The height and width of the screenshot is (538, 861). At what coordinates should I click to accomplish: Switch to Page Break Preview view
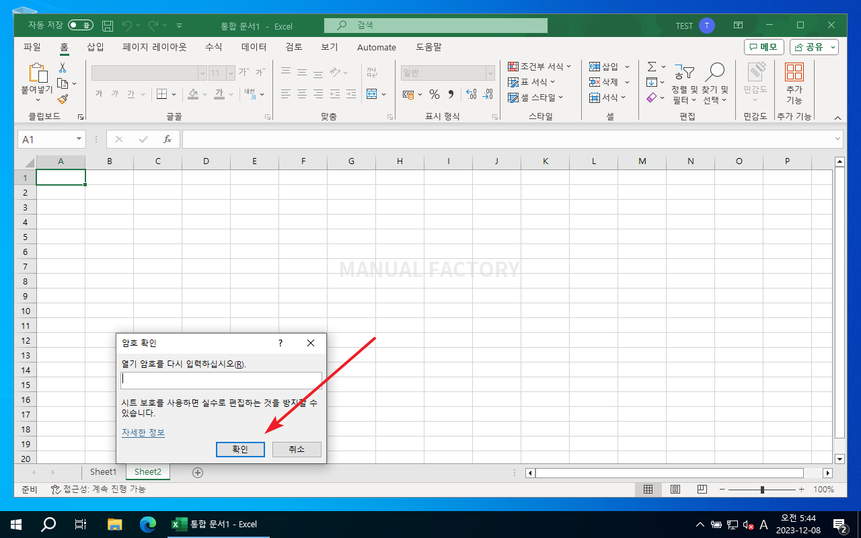click(702, 490)
